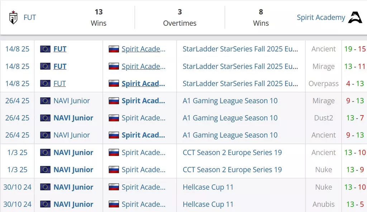
Task: Click EU flag beside NAVI Junior Dust2 row
Action: 45,118
